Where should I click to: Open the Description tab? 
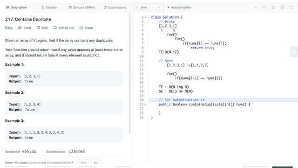point(16,7)
